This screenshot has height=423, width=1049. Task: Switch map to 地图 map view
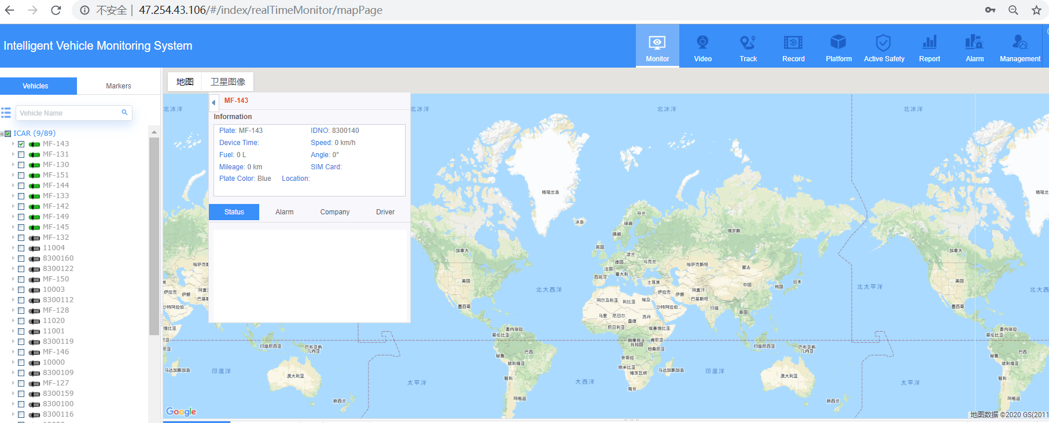coord(185,81)
